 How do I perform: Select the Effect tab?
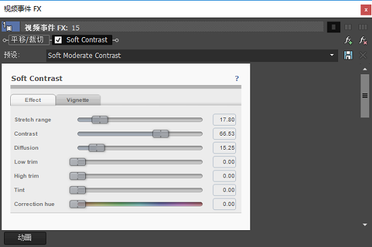point(32,100)
